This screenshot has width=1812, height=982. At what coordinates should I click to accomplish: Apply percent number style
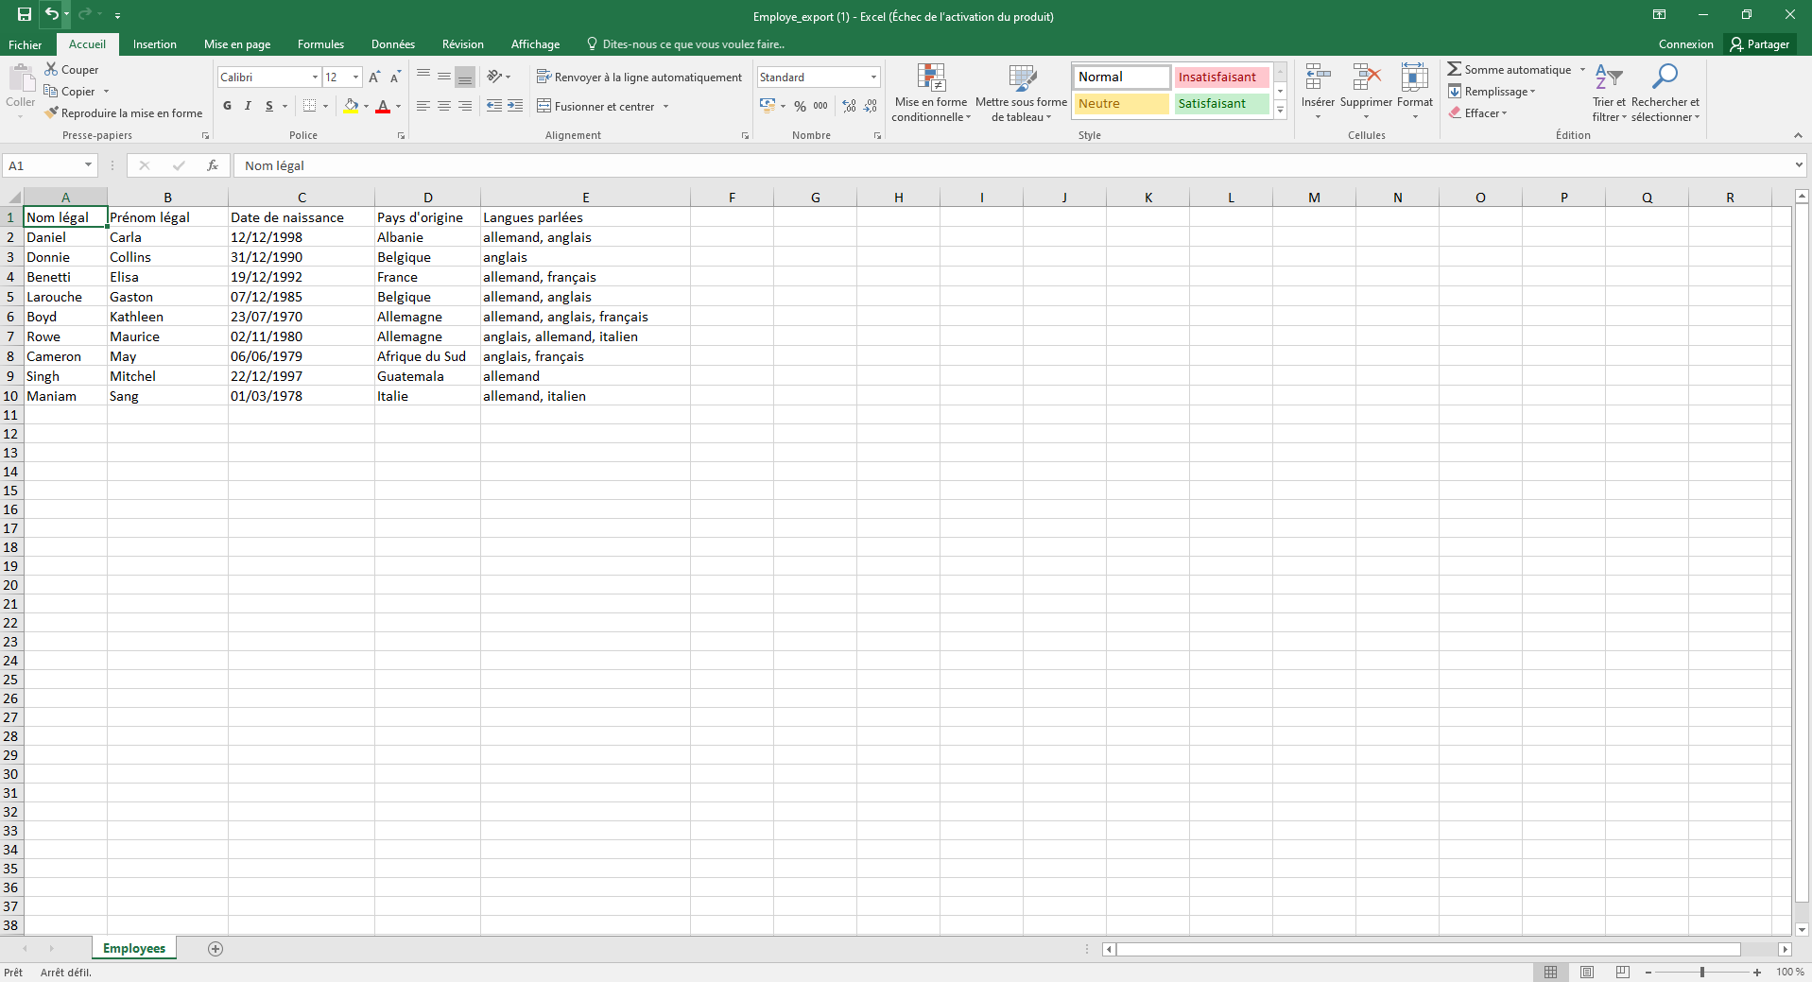800,106
